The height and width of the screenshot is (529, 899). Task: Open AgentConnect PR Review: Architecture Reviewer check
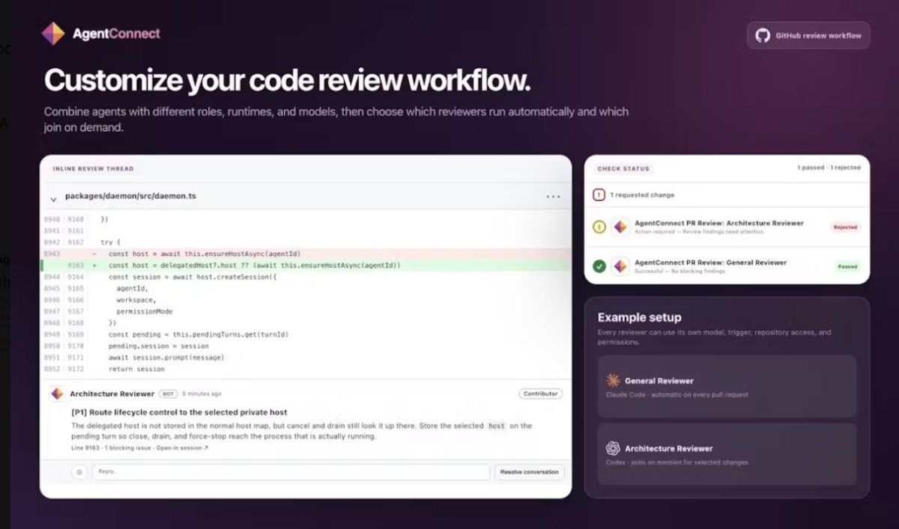[x=719, y=223]
